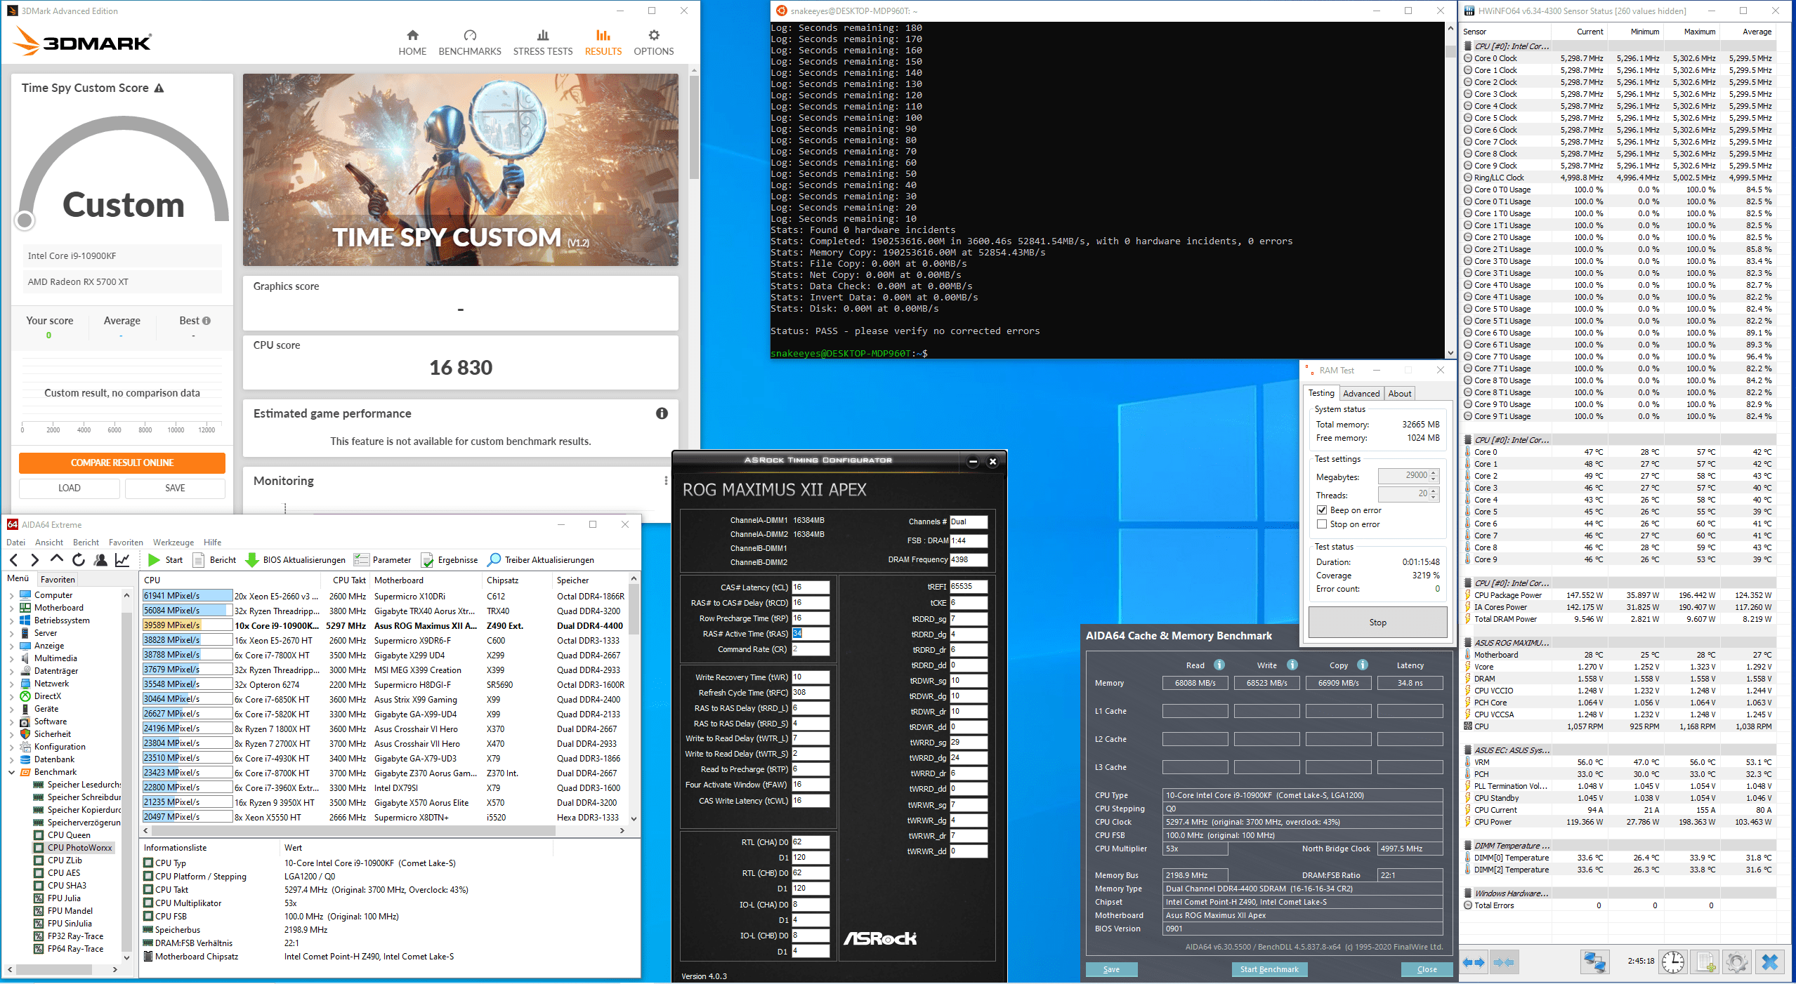The width and height of the screenshot is (1796, 984).
Task: Expand the DirectX node in AIDA64 tree
Action: pyautogui.click(x=11, y=696)
